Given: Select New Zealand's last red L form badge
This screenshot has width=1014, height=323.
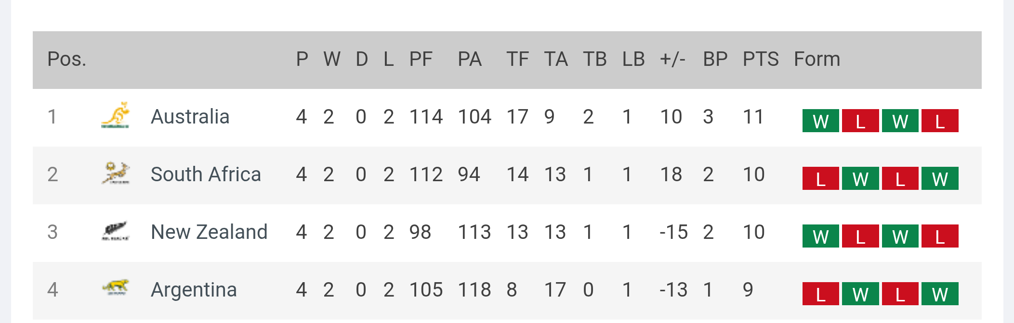Looking at the screenshot, I should pos(940,236).
